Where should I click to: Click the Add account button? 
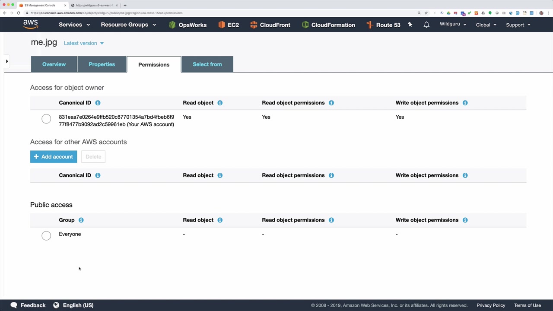click(x=54, y=157)
